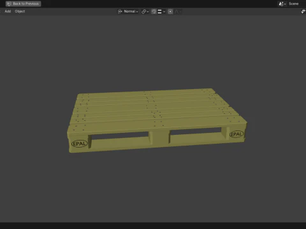Select the EPAL pallet model in viewport
This screenshot has width=306, height=229.
click(157, 120)
